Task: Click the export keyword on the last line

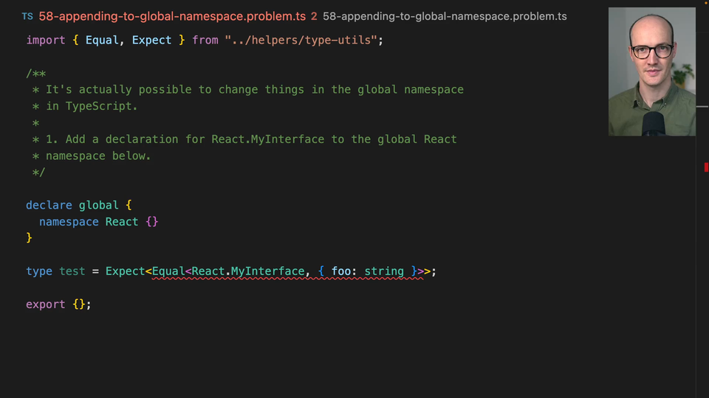Action: tap(46, 304)
